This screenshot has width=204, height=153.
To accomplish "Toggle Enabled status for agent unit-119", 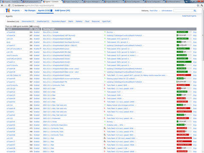I will tap(37, 39).
